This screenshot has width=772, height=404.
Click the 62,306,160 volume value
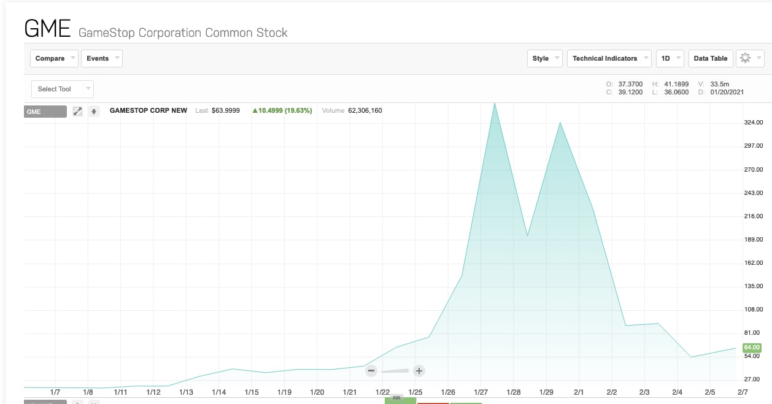pos(365,111)
